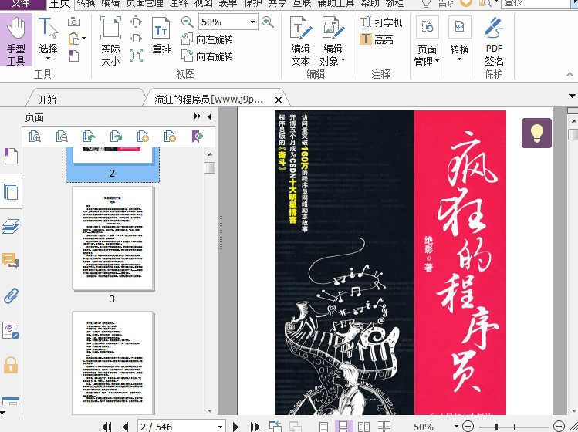Viewport: 578px width, 432px height.
Task: Go to last page button
Action: 255,427
